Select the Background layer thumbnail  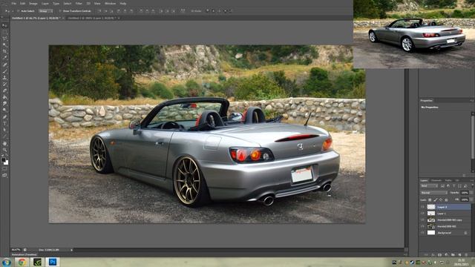(x=431, y=232)
